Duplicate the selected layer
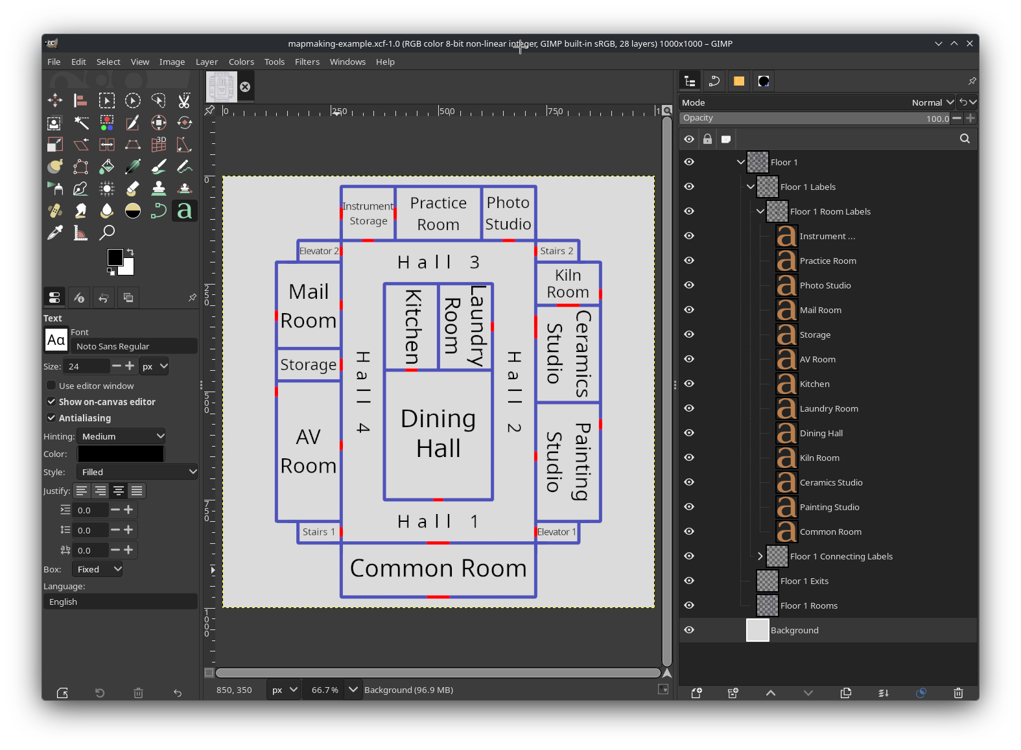The width and height of the screenshot is (1021, 750). (x=846, y=693)
